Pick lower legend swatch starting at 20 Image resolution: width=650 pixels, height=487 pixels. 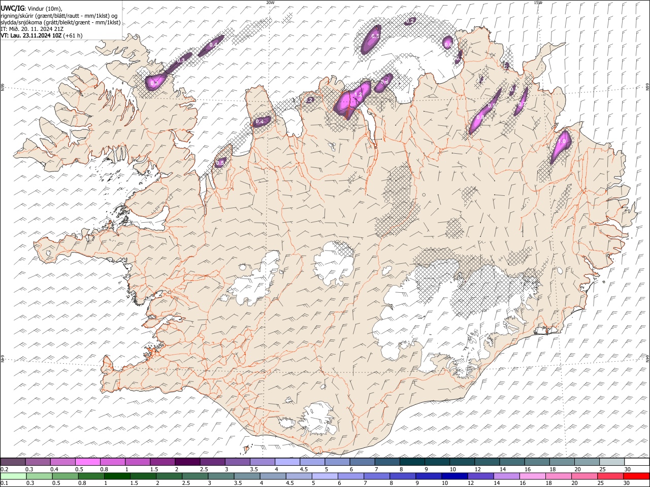[584, 476]
